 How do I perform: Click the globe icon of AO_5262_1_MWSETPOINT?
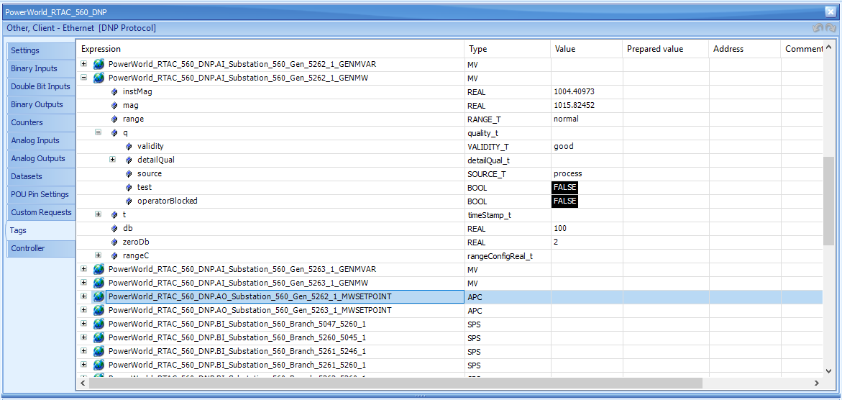point(99,296)
